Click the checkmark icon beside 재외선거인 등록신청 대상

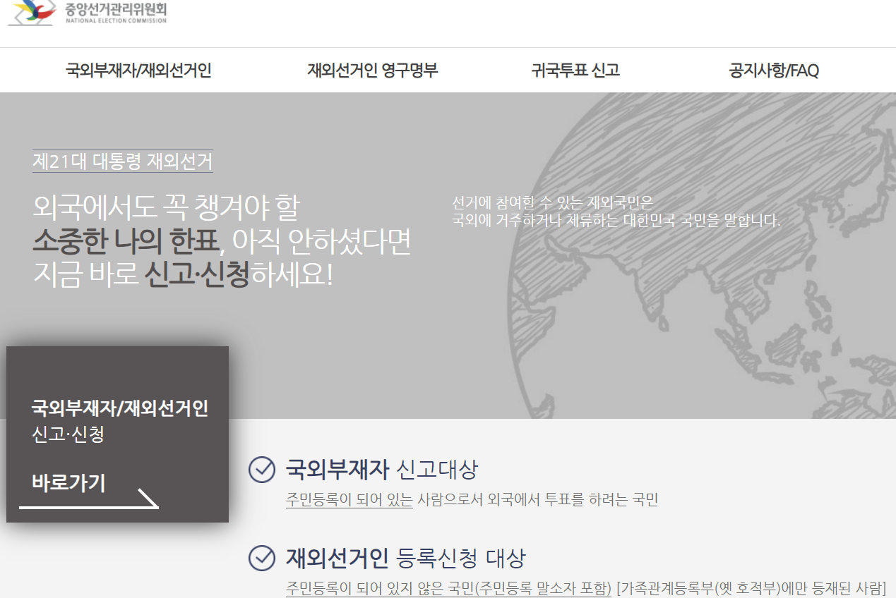click(262, 559)
